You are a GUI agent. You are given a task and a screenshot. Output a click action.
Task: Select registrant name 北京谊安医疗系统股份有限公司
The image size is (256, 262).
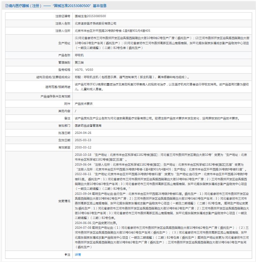click(x=95, y=23)
